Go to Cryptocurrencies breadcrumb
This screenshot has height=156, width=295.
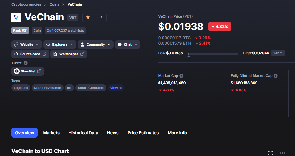pyautogui.click(x=26, y=4)
